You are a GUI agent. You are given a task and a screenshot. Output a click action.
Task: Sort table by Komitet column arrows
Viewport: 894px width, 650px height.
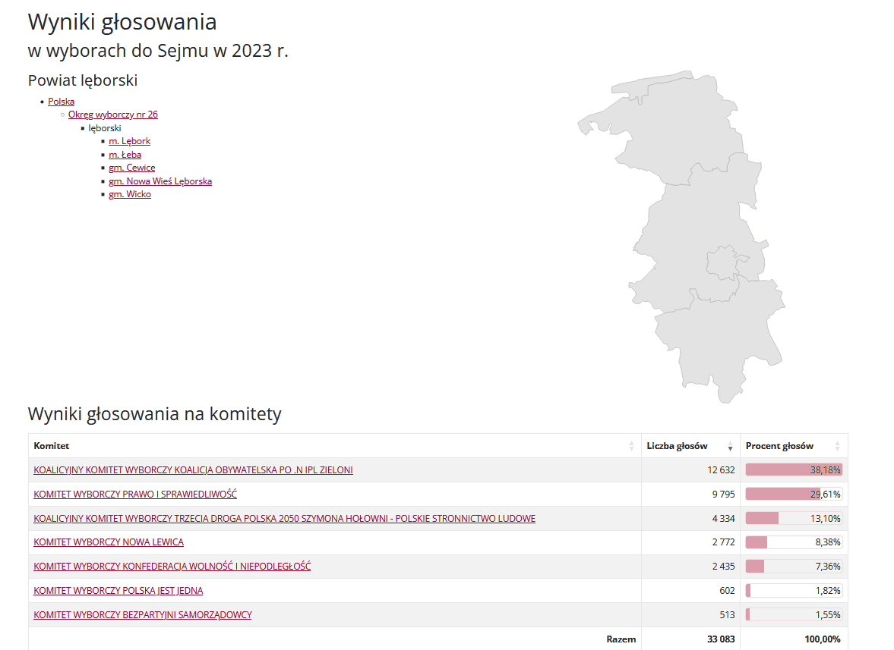click(x=631, y=446)
